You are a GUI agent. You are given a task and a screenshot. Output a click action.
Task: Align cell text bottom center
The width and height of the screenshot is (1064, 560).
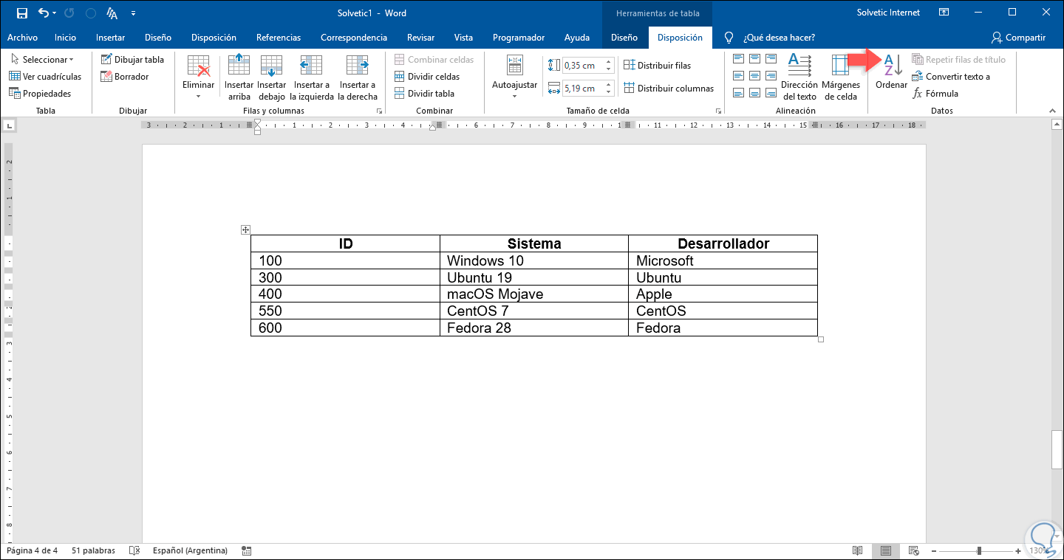coord(754,93)
